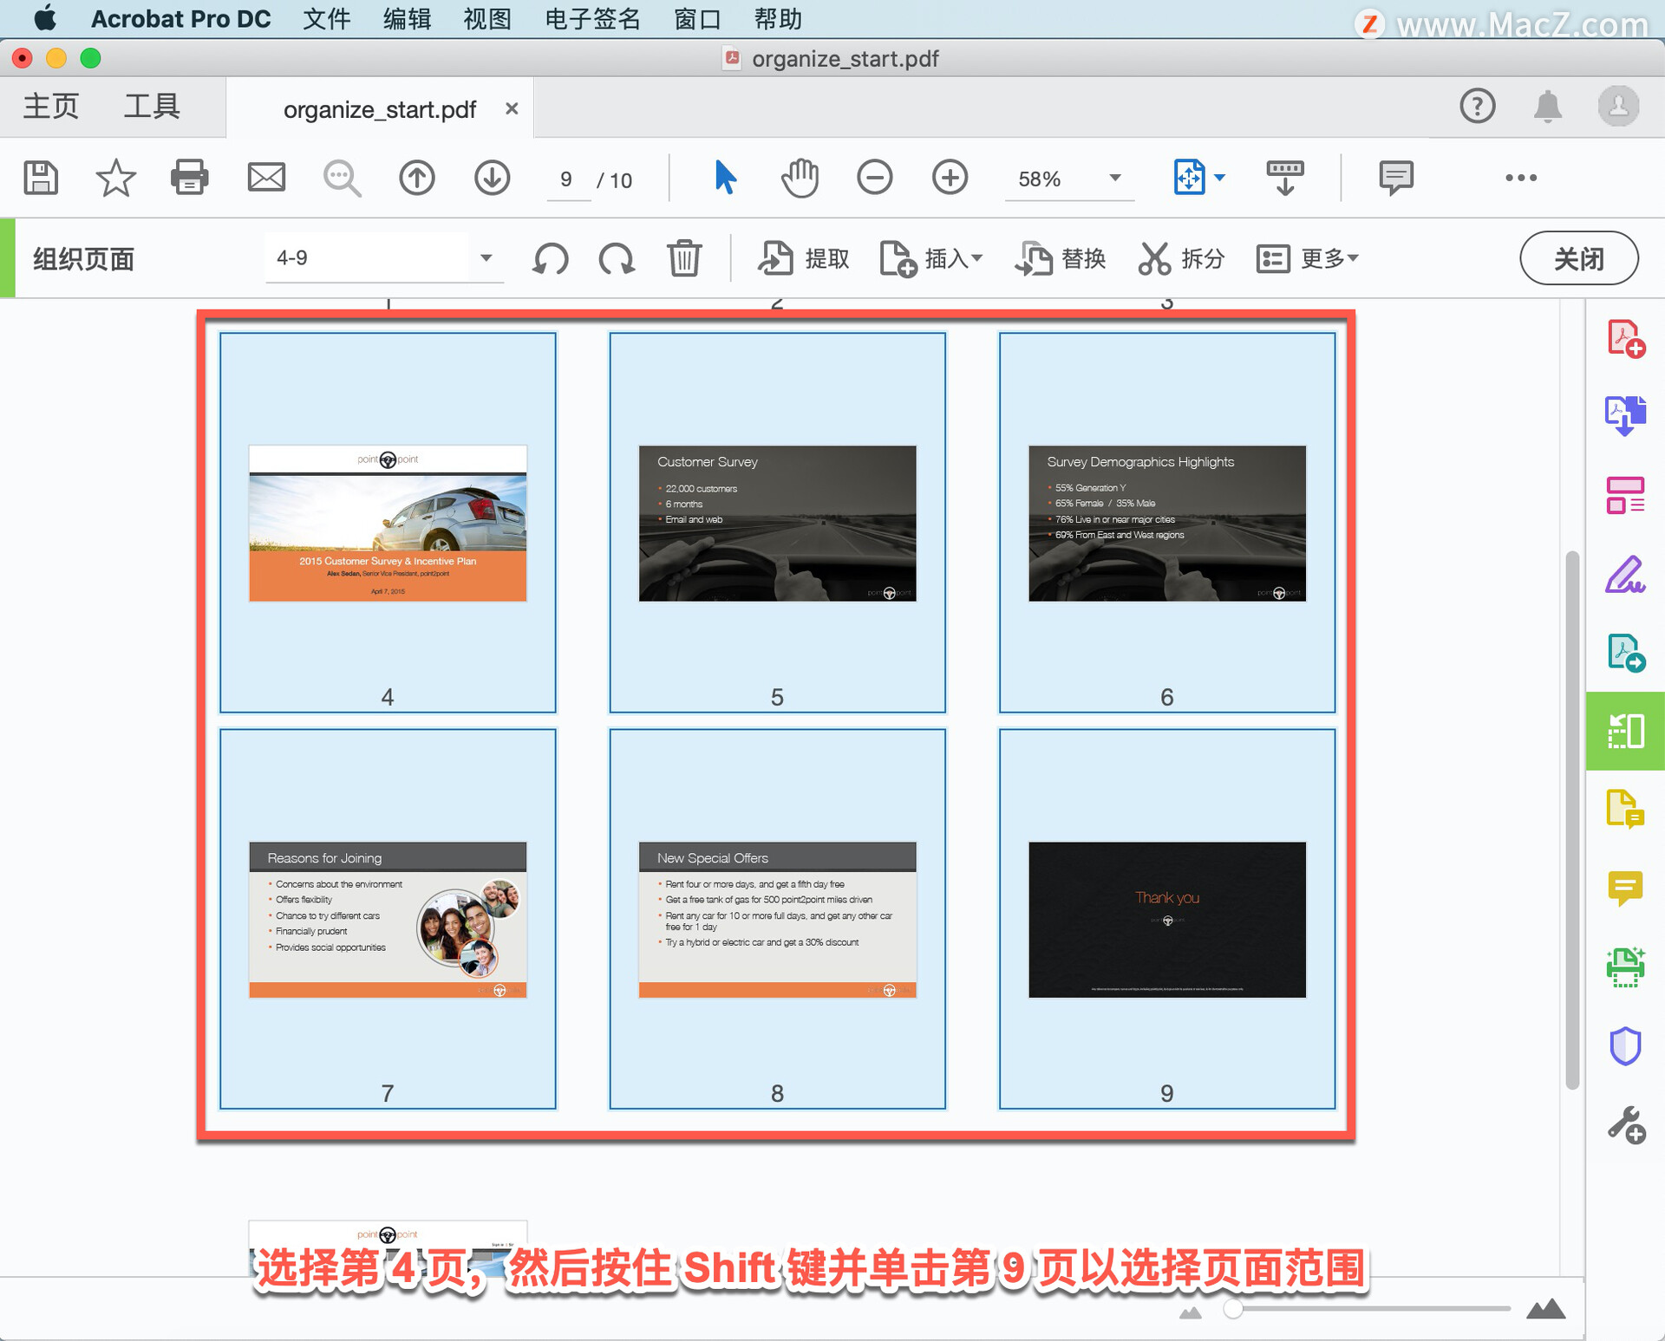Switch to the 工具 tab
This screenshot has height=1341, width=1665.
coord(152,107)
